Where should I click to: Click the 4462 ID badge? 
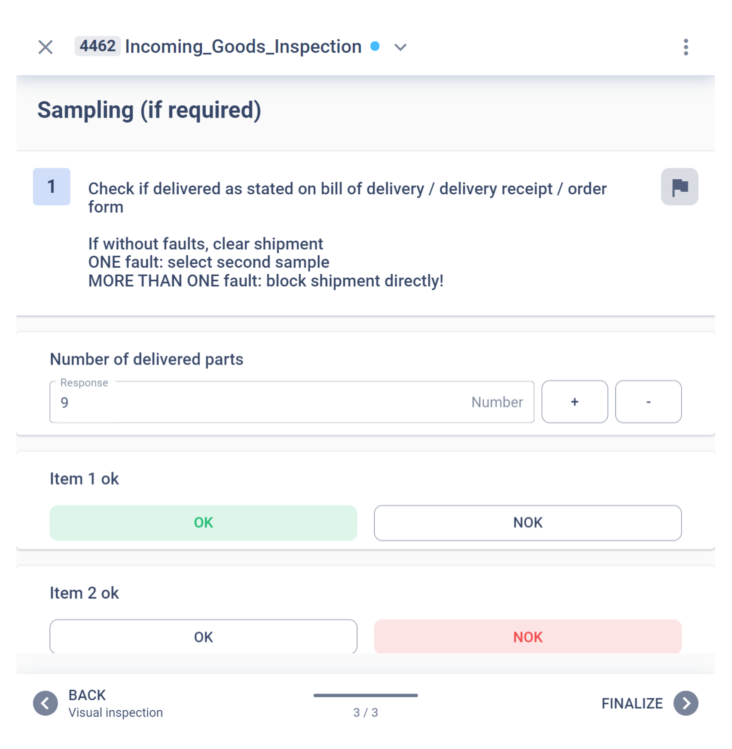coord(98,46)
